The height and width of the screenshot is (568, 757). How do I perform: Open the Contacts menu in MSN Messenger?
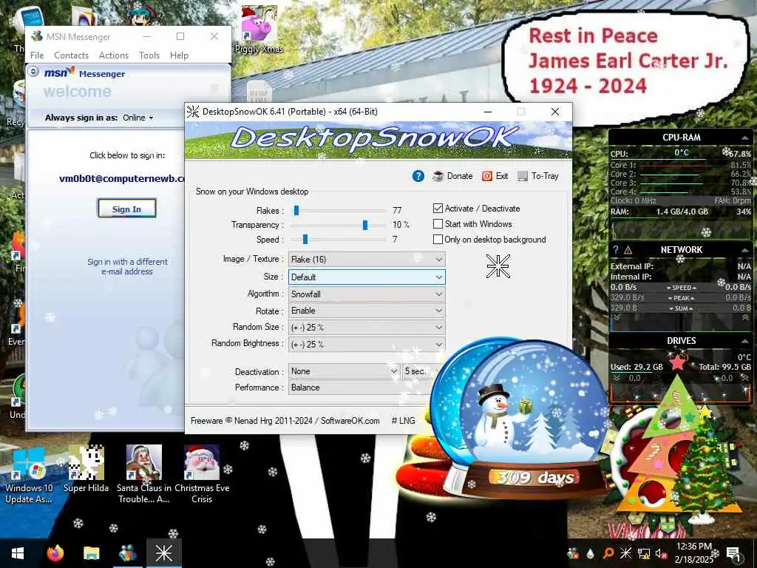pyautogui.click(x=71, y=55)
